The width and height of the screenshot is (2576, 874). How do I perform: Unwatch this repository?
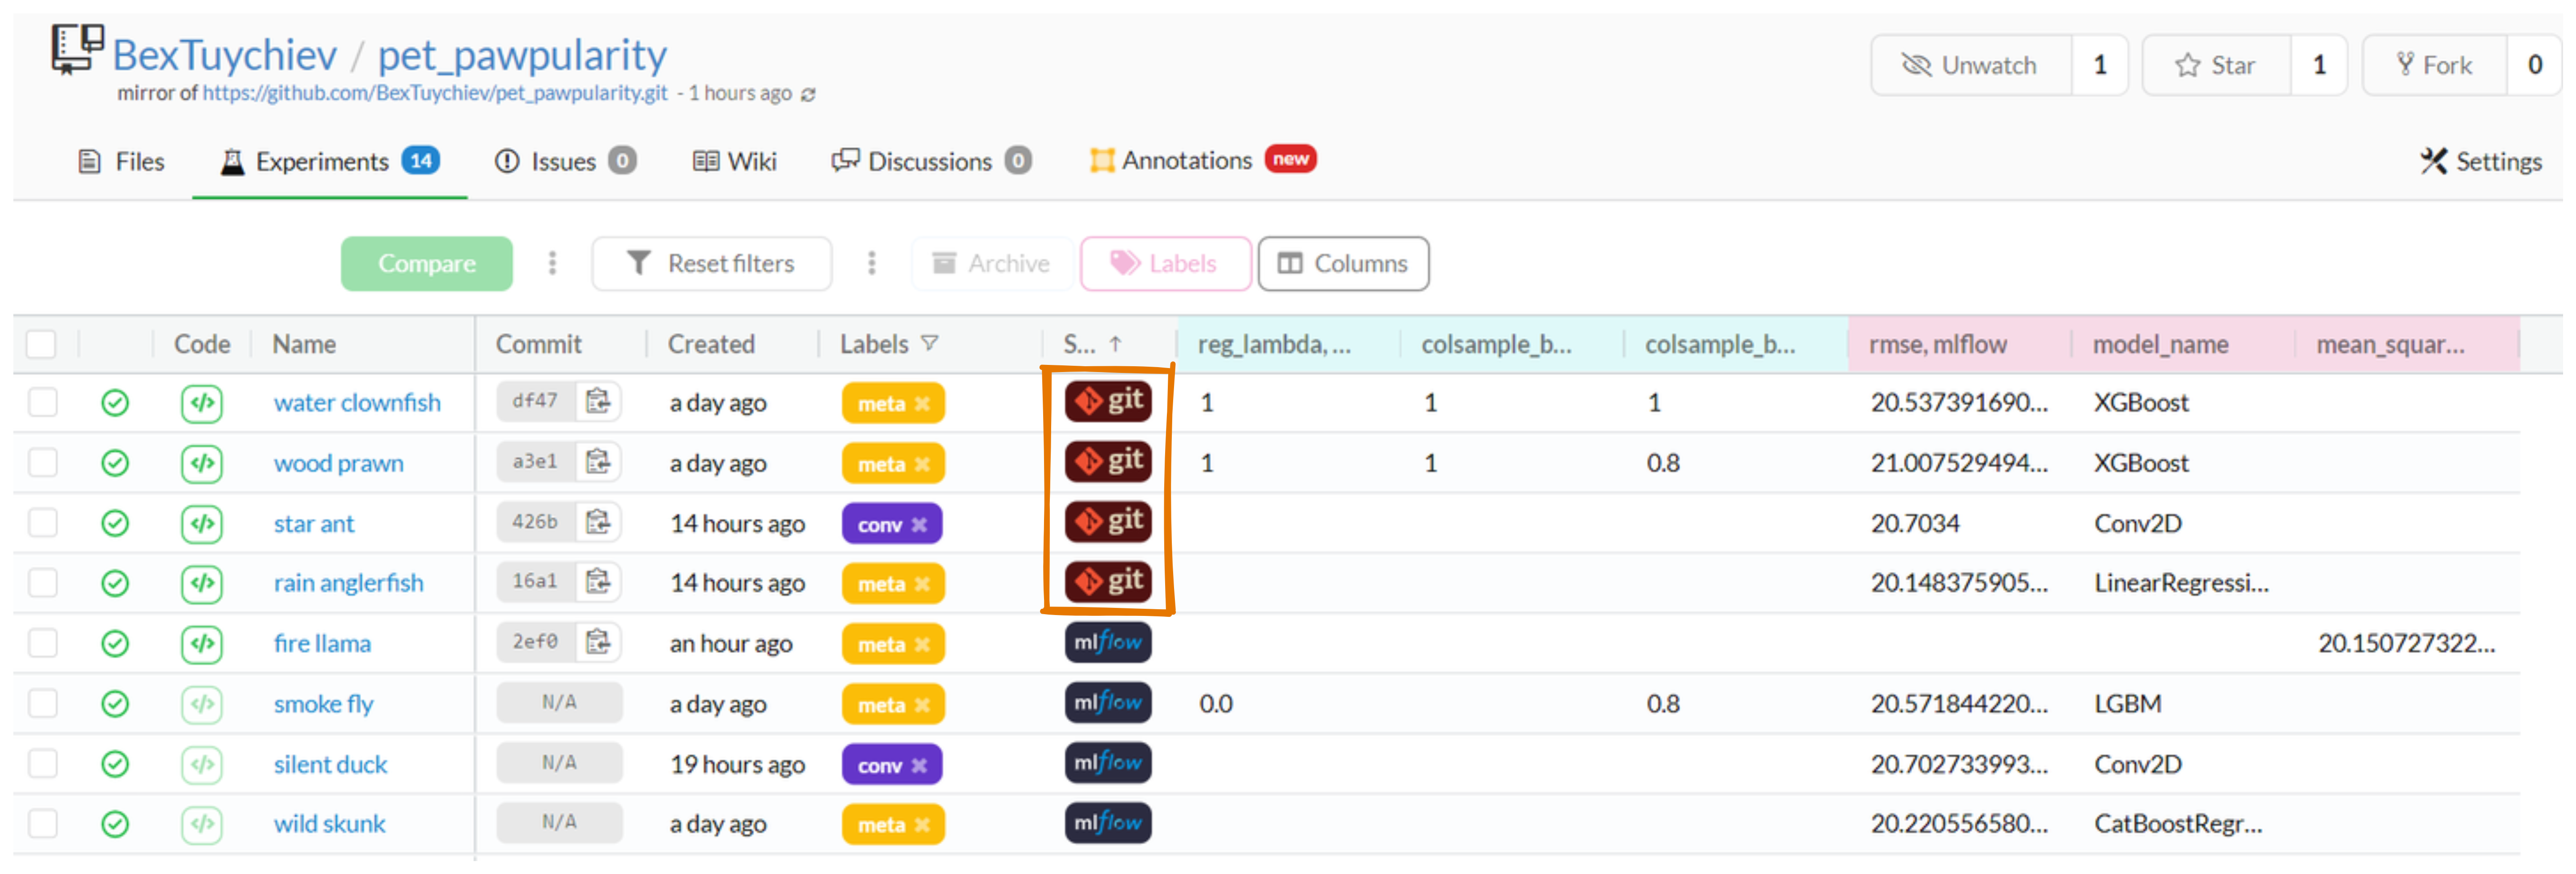1970,65
